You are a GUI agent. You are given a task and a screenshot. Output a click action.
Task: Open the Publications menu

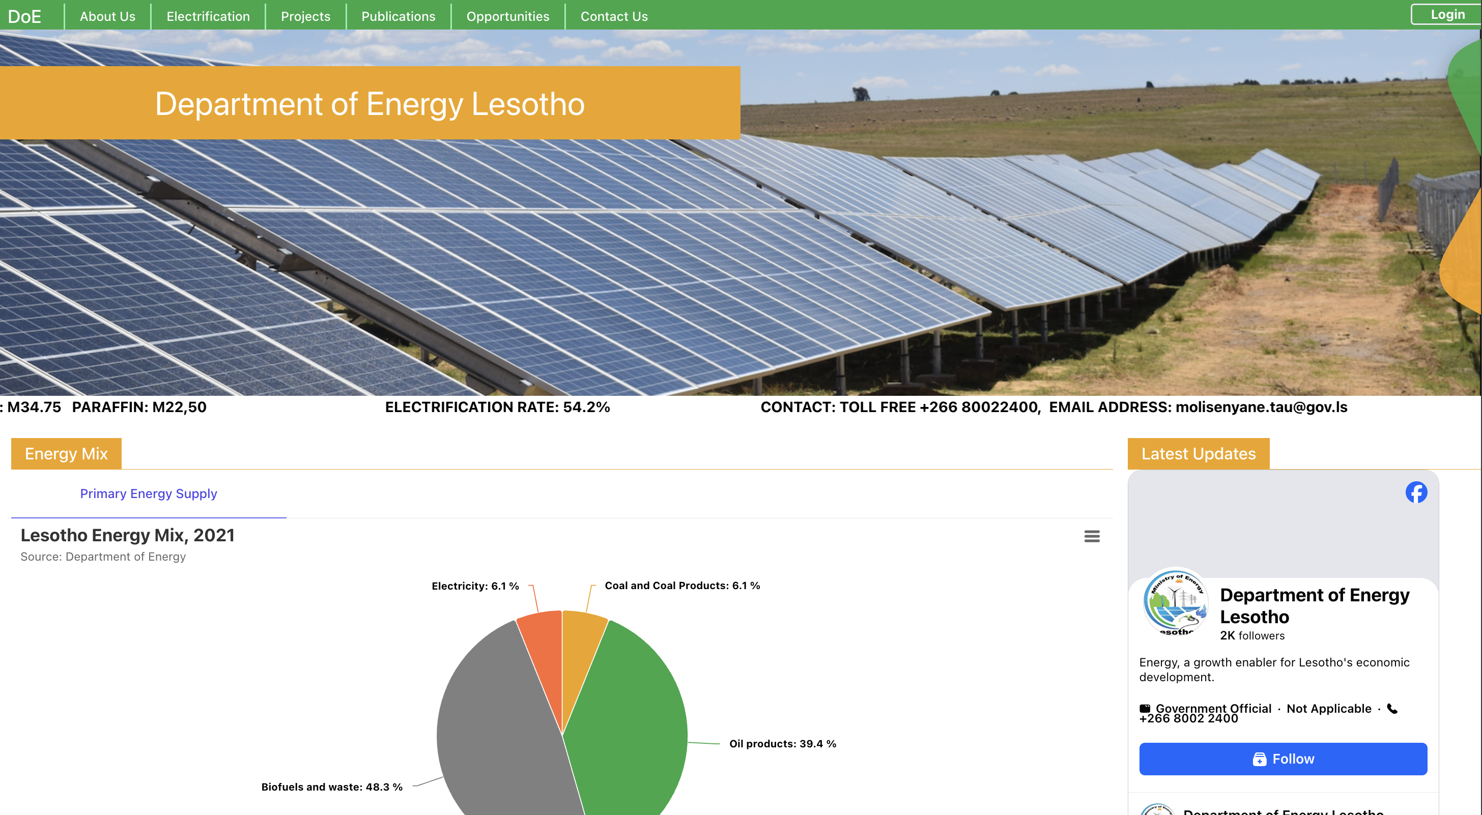point(398,16)
